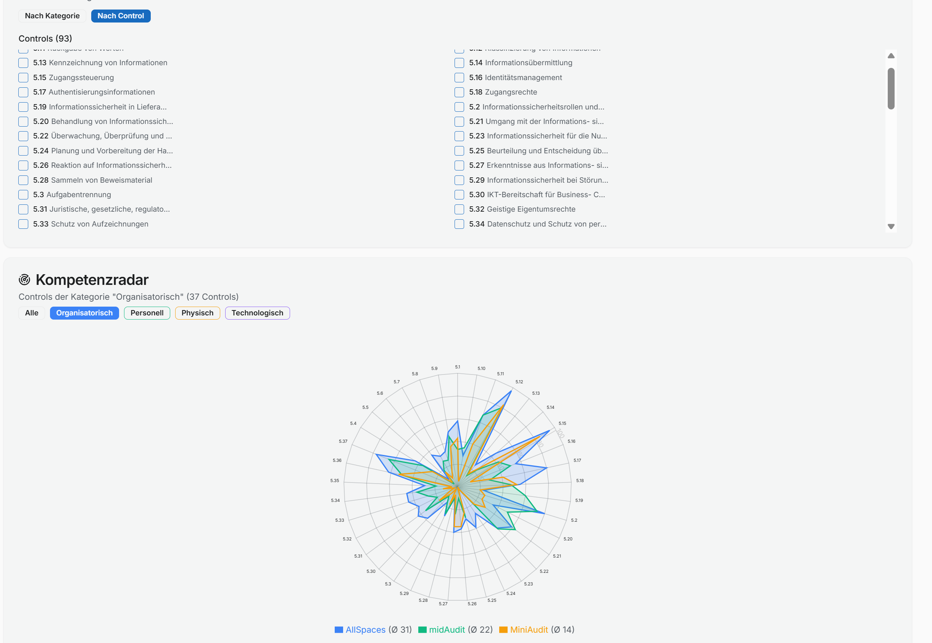Check 5.16 Identitätsmanagement checkbox

459,78
